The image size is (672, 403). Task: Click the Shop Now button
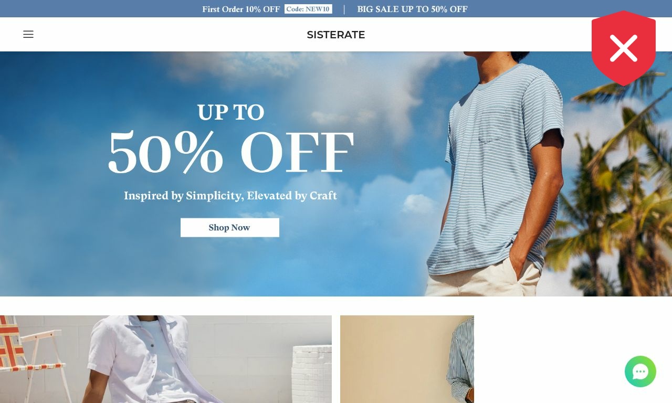(x=230, y=228)
